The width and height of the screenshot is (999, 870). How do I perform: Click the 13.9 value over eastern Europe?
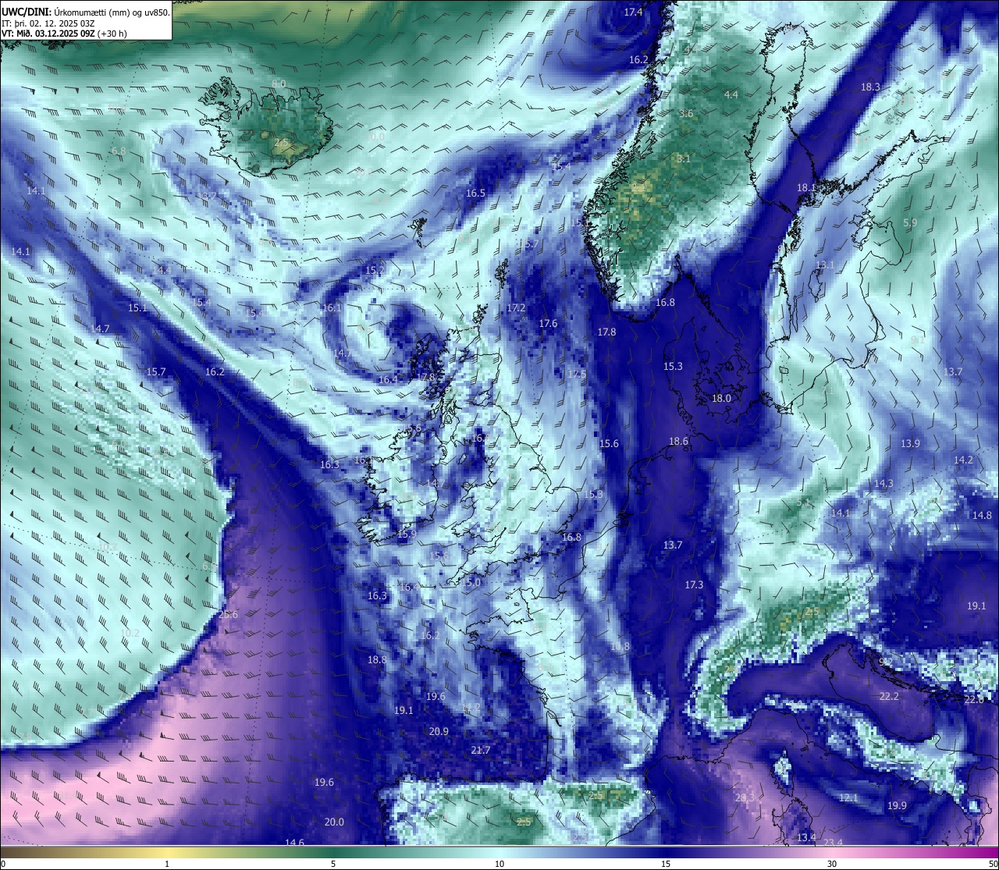pyautogui.click(x=910, y=444)
